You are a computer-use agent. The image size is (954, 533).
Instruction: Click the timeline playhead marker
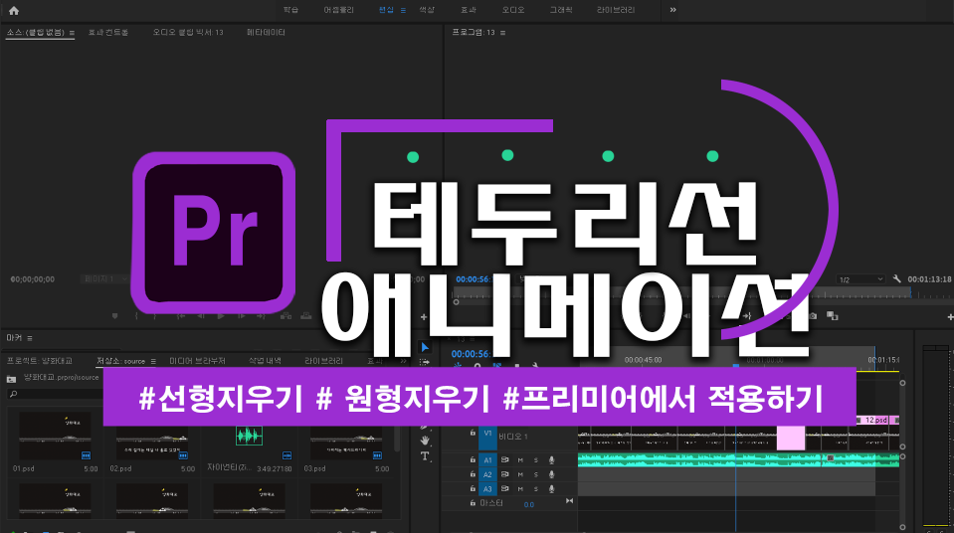735,366
